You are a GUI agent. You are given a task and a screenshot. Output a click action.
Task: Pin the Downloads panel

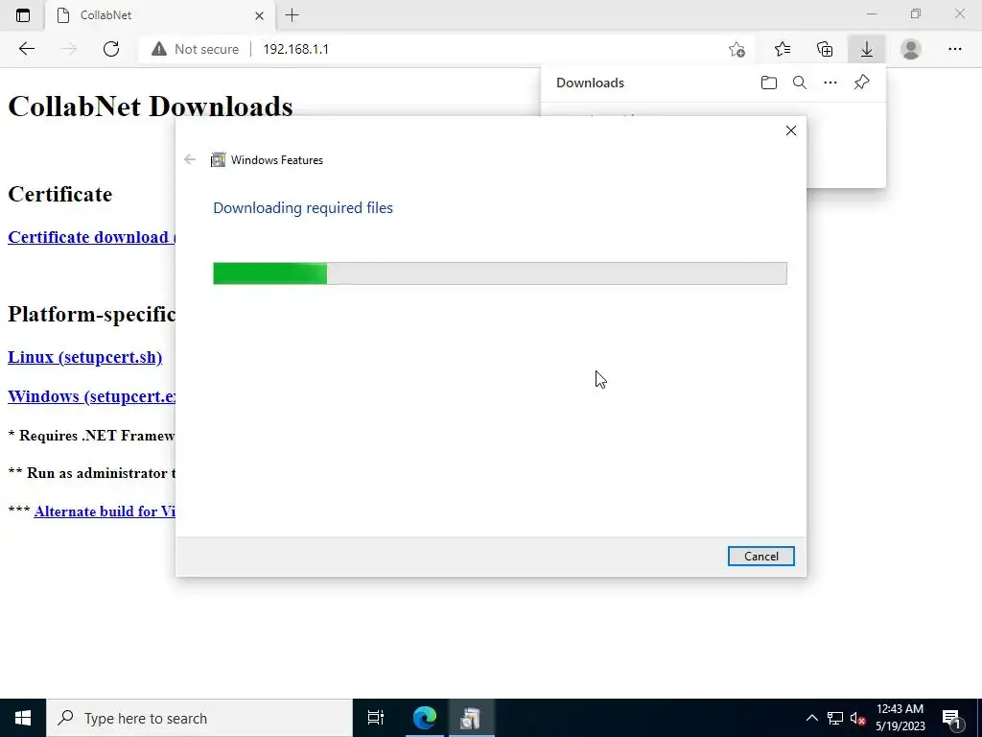point(862,83)
